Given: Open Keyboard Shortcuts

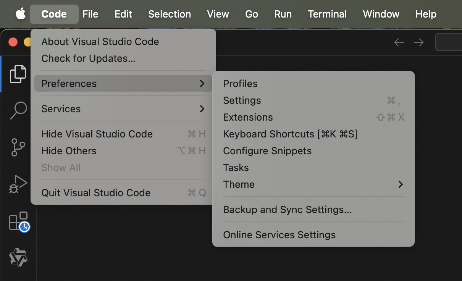Looking at the screenshot, I should click(313, 134).
